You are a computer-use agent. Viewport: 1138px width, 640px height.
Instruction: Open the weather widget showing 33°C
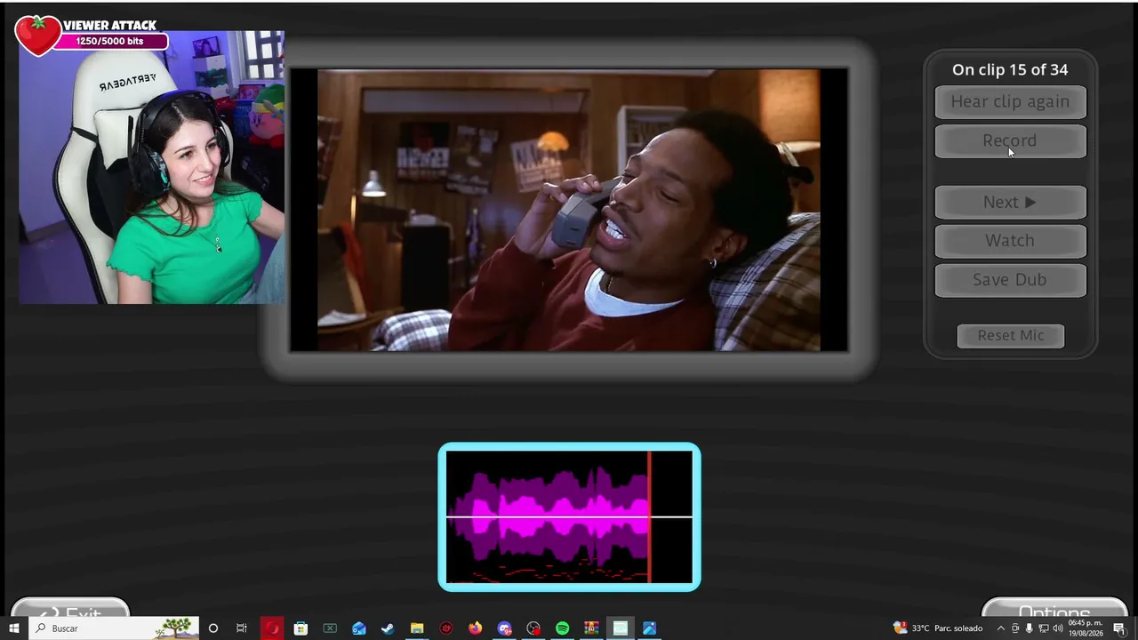tap(938, 628)
